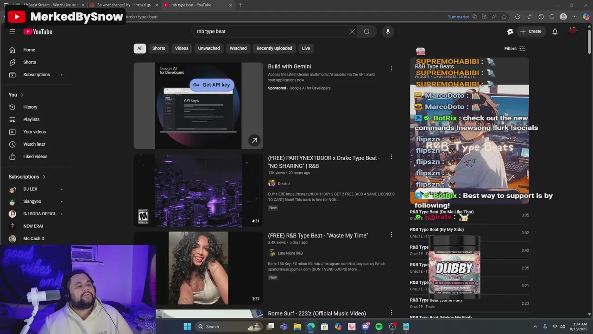Viewport: 593px width, 334px height.
Task: Open more options for Waste My Time video
Action: [391, 235]
